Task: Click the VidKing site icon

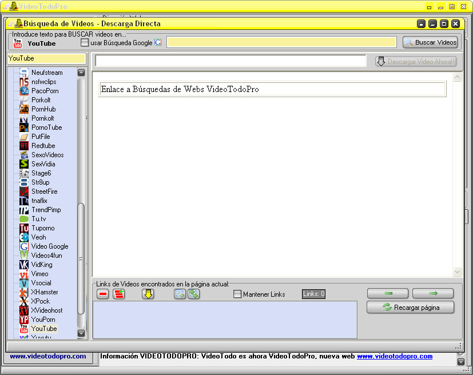Action: (24, 265)
